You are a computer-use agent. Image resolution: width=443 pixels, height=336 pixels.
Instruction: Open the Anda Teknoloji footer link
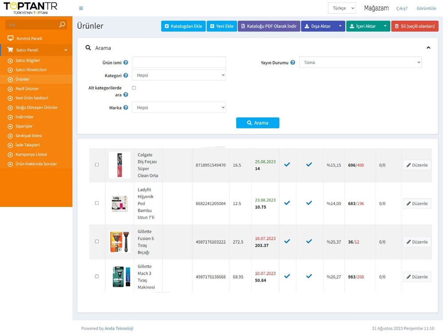coord(119,328)
